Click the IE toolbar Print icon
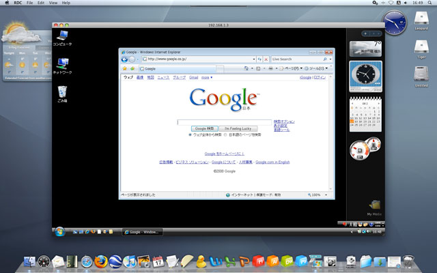 tap(270, 68)
